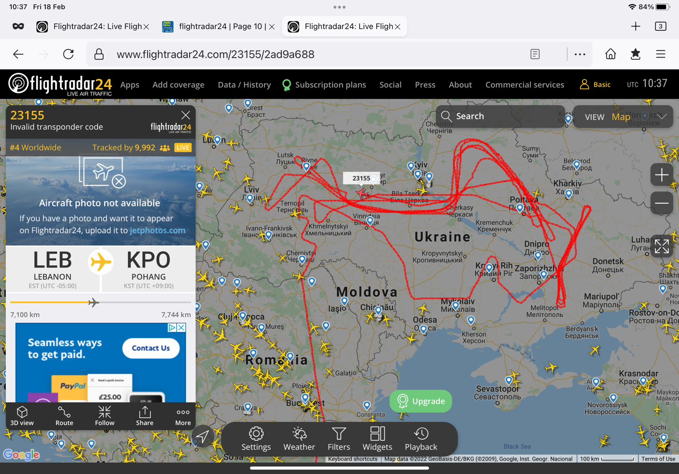679x474 pixels.
Task: Open Subscription plans
Action: pos(324,85)
